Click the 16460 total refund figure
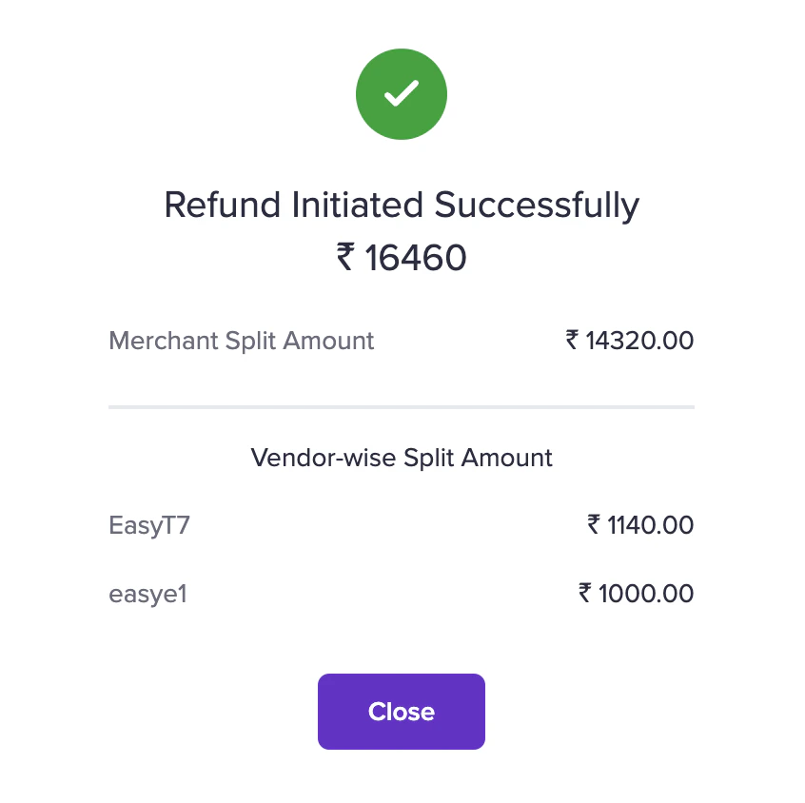This screenshot has width=805, height=803. pos(416,258)
